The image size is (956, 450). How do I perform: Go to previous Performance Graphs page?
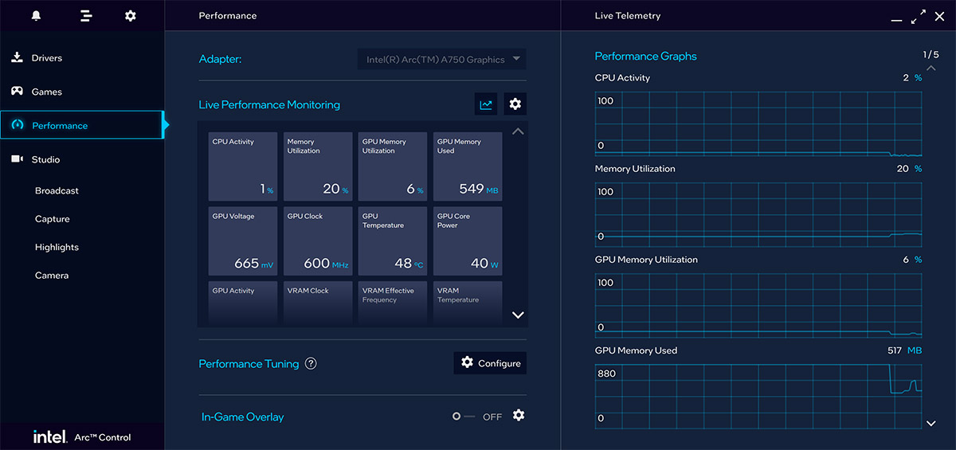pos(931,68)
